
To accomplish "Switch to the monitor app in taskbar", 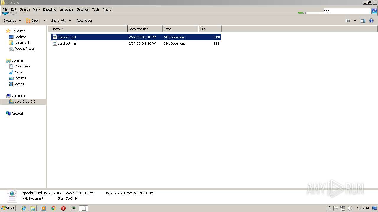I will (x=73, y=208).
